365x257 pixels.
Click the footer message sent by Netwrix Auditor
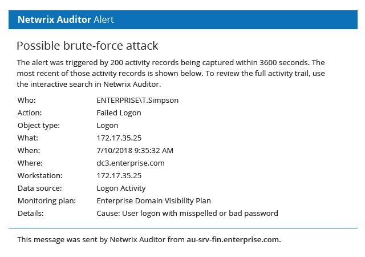point(149,239)
